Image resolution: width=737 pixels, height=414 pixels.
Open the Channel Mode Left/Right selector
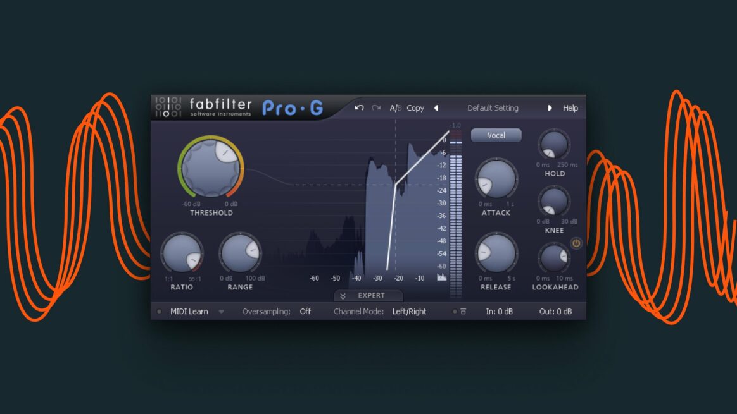pos(409,311)
